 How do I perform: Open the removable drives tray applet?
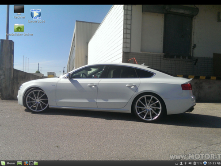(x=176, y=163)
